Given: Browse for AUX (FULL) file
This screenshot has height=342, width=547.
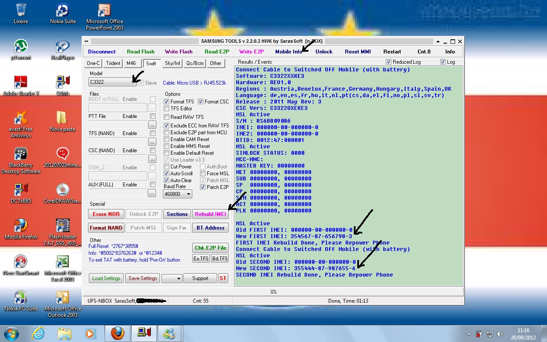Looking at the screenshot, I should point(152,193).
